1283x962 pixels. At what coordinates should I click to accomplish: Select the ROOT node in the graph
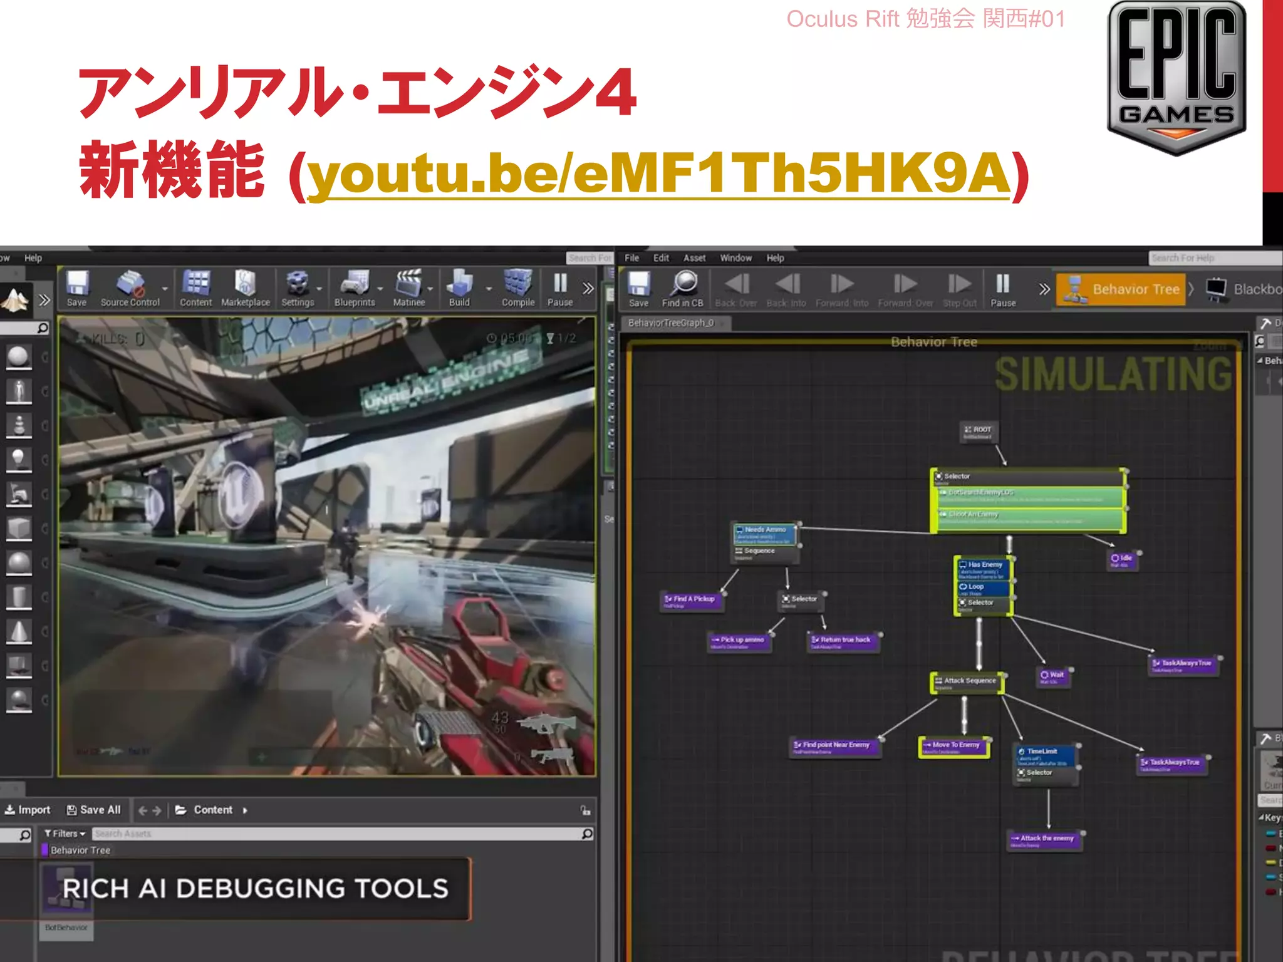[x=979, y=431]
